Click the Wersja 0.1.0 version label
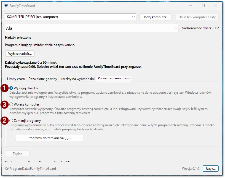 click(191, 169)
